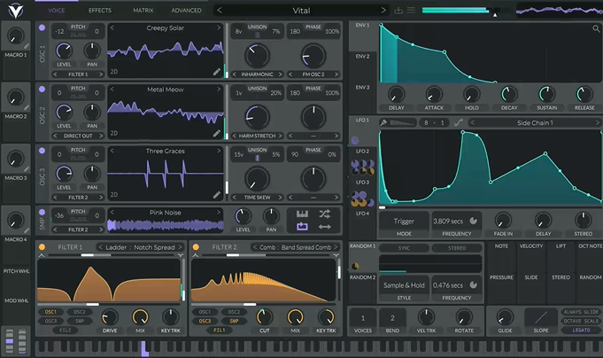Switch to the EFFECTS tab
Screen dimensions: 603x358
(100, 11)
